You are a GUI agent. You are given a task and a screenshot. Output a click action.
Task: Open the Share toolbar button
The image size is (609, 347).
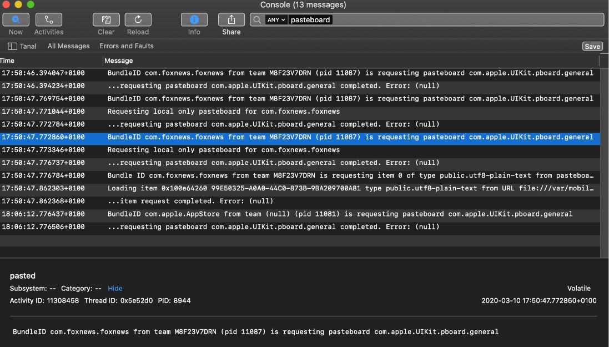tap(231, 20)
